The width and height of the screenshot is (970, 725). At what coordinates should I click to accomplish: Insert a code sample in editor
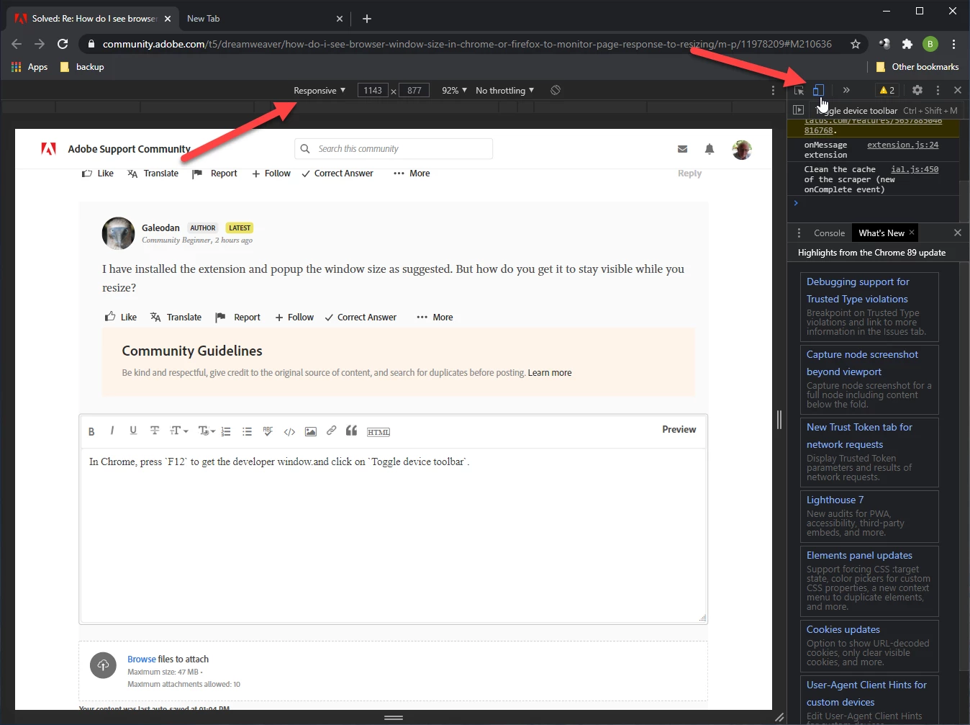(289, 432)
